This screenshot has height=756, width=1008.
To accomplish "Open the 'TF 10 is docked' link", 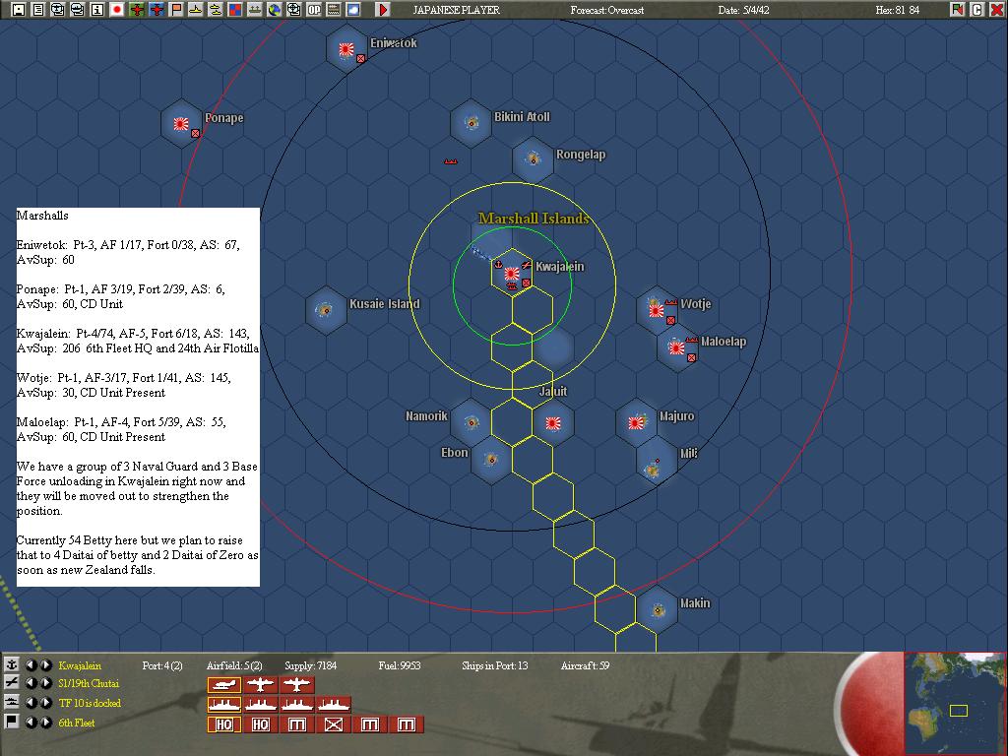I will (90, 703).
